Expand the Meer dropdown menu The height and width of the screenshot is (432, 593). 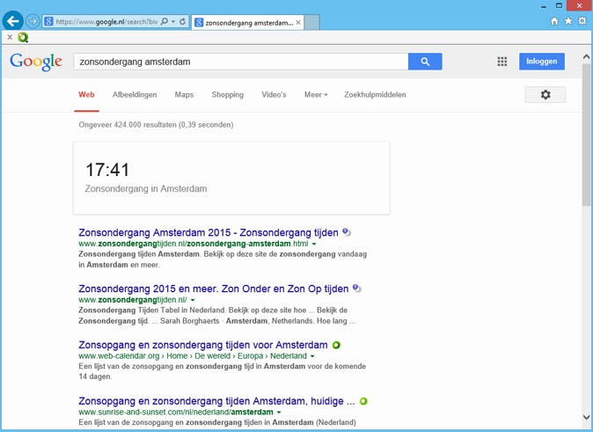pos(316,94)
